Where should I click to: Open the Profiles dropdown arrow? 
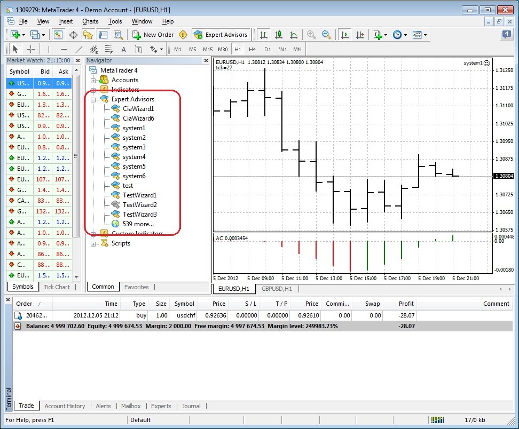tap(43, 35)
